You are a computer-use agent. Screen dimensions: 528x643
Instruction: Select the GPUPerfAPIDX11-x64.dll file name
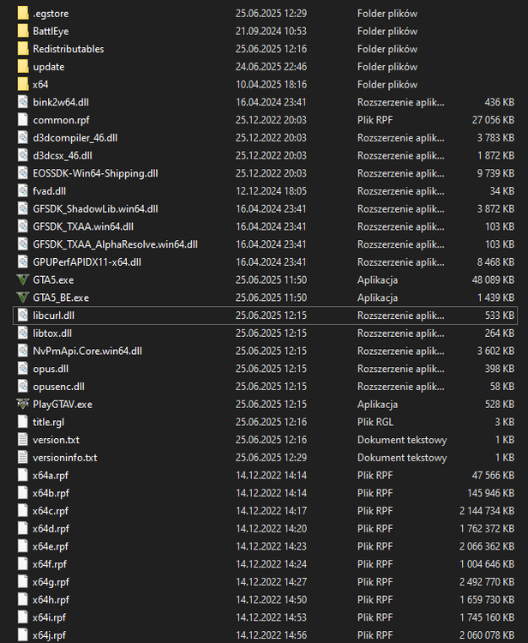[x=87, y=262]
